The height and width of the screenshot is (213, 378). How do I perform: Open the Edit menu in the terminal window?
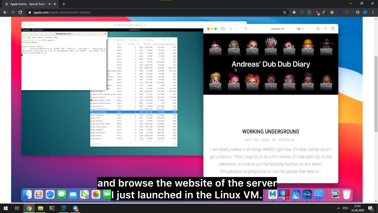click(29, 38)
